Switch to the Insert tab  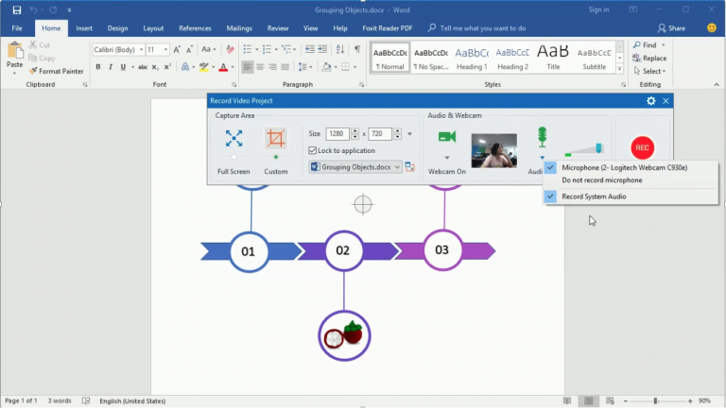[x=84, y=28]
